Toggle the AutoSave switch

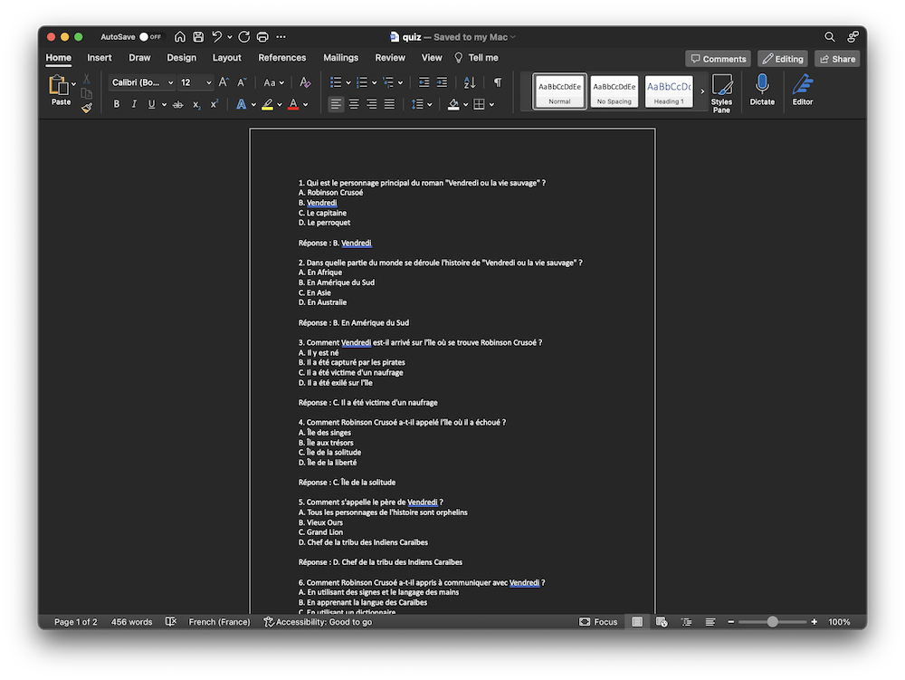click(149, 37)
